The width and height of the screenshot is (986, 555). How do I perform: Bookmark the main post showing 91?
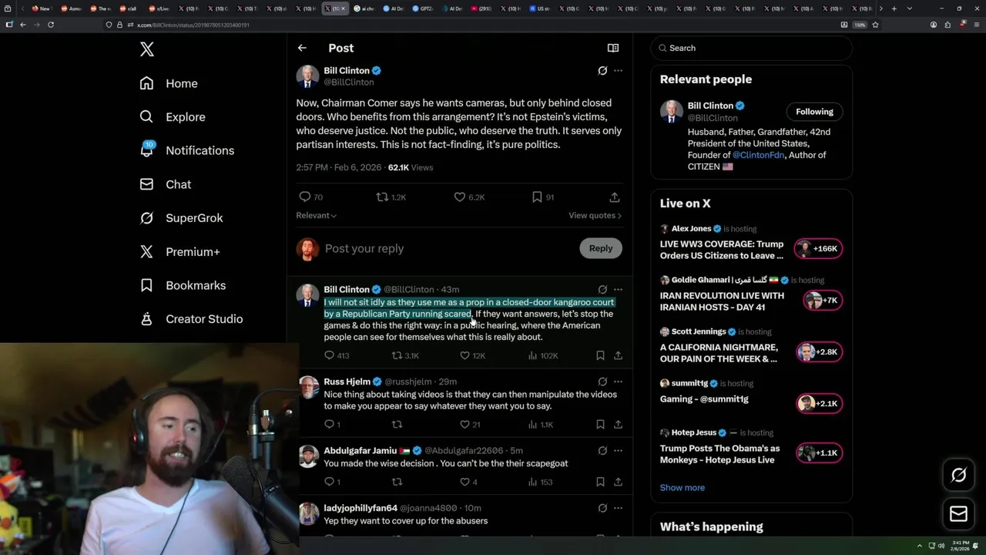(543, 197)
